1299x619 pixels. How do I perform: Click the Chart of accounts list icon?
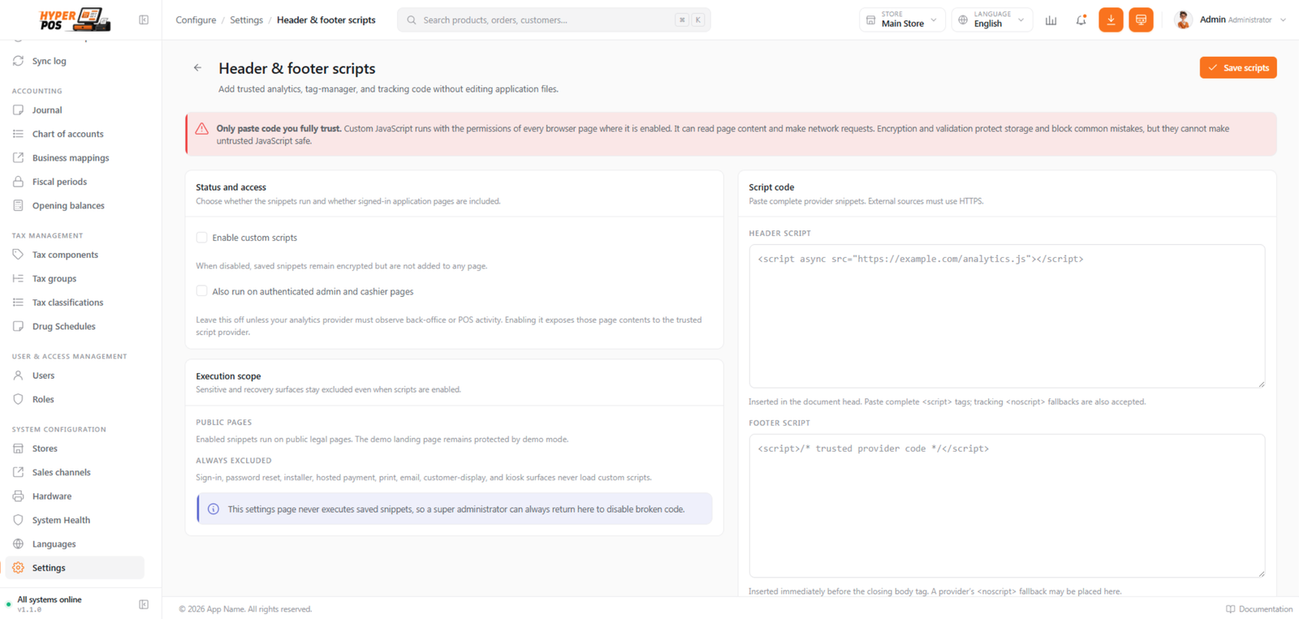(18, 134)
